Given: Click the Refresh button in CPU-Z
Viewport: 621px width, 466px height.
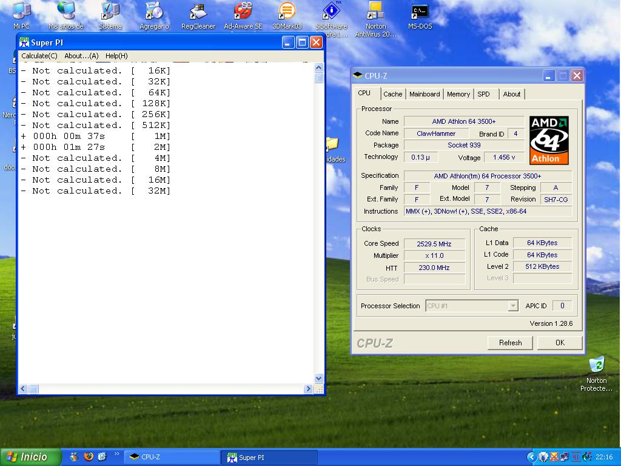Looking at the screenshot, I should 510,343.
